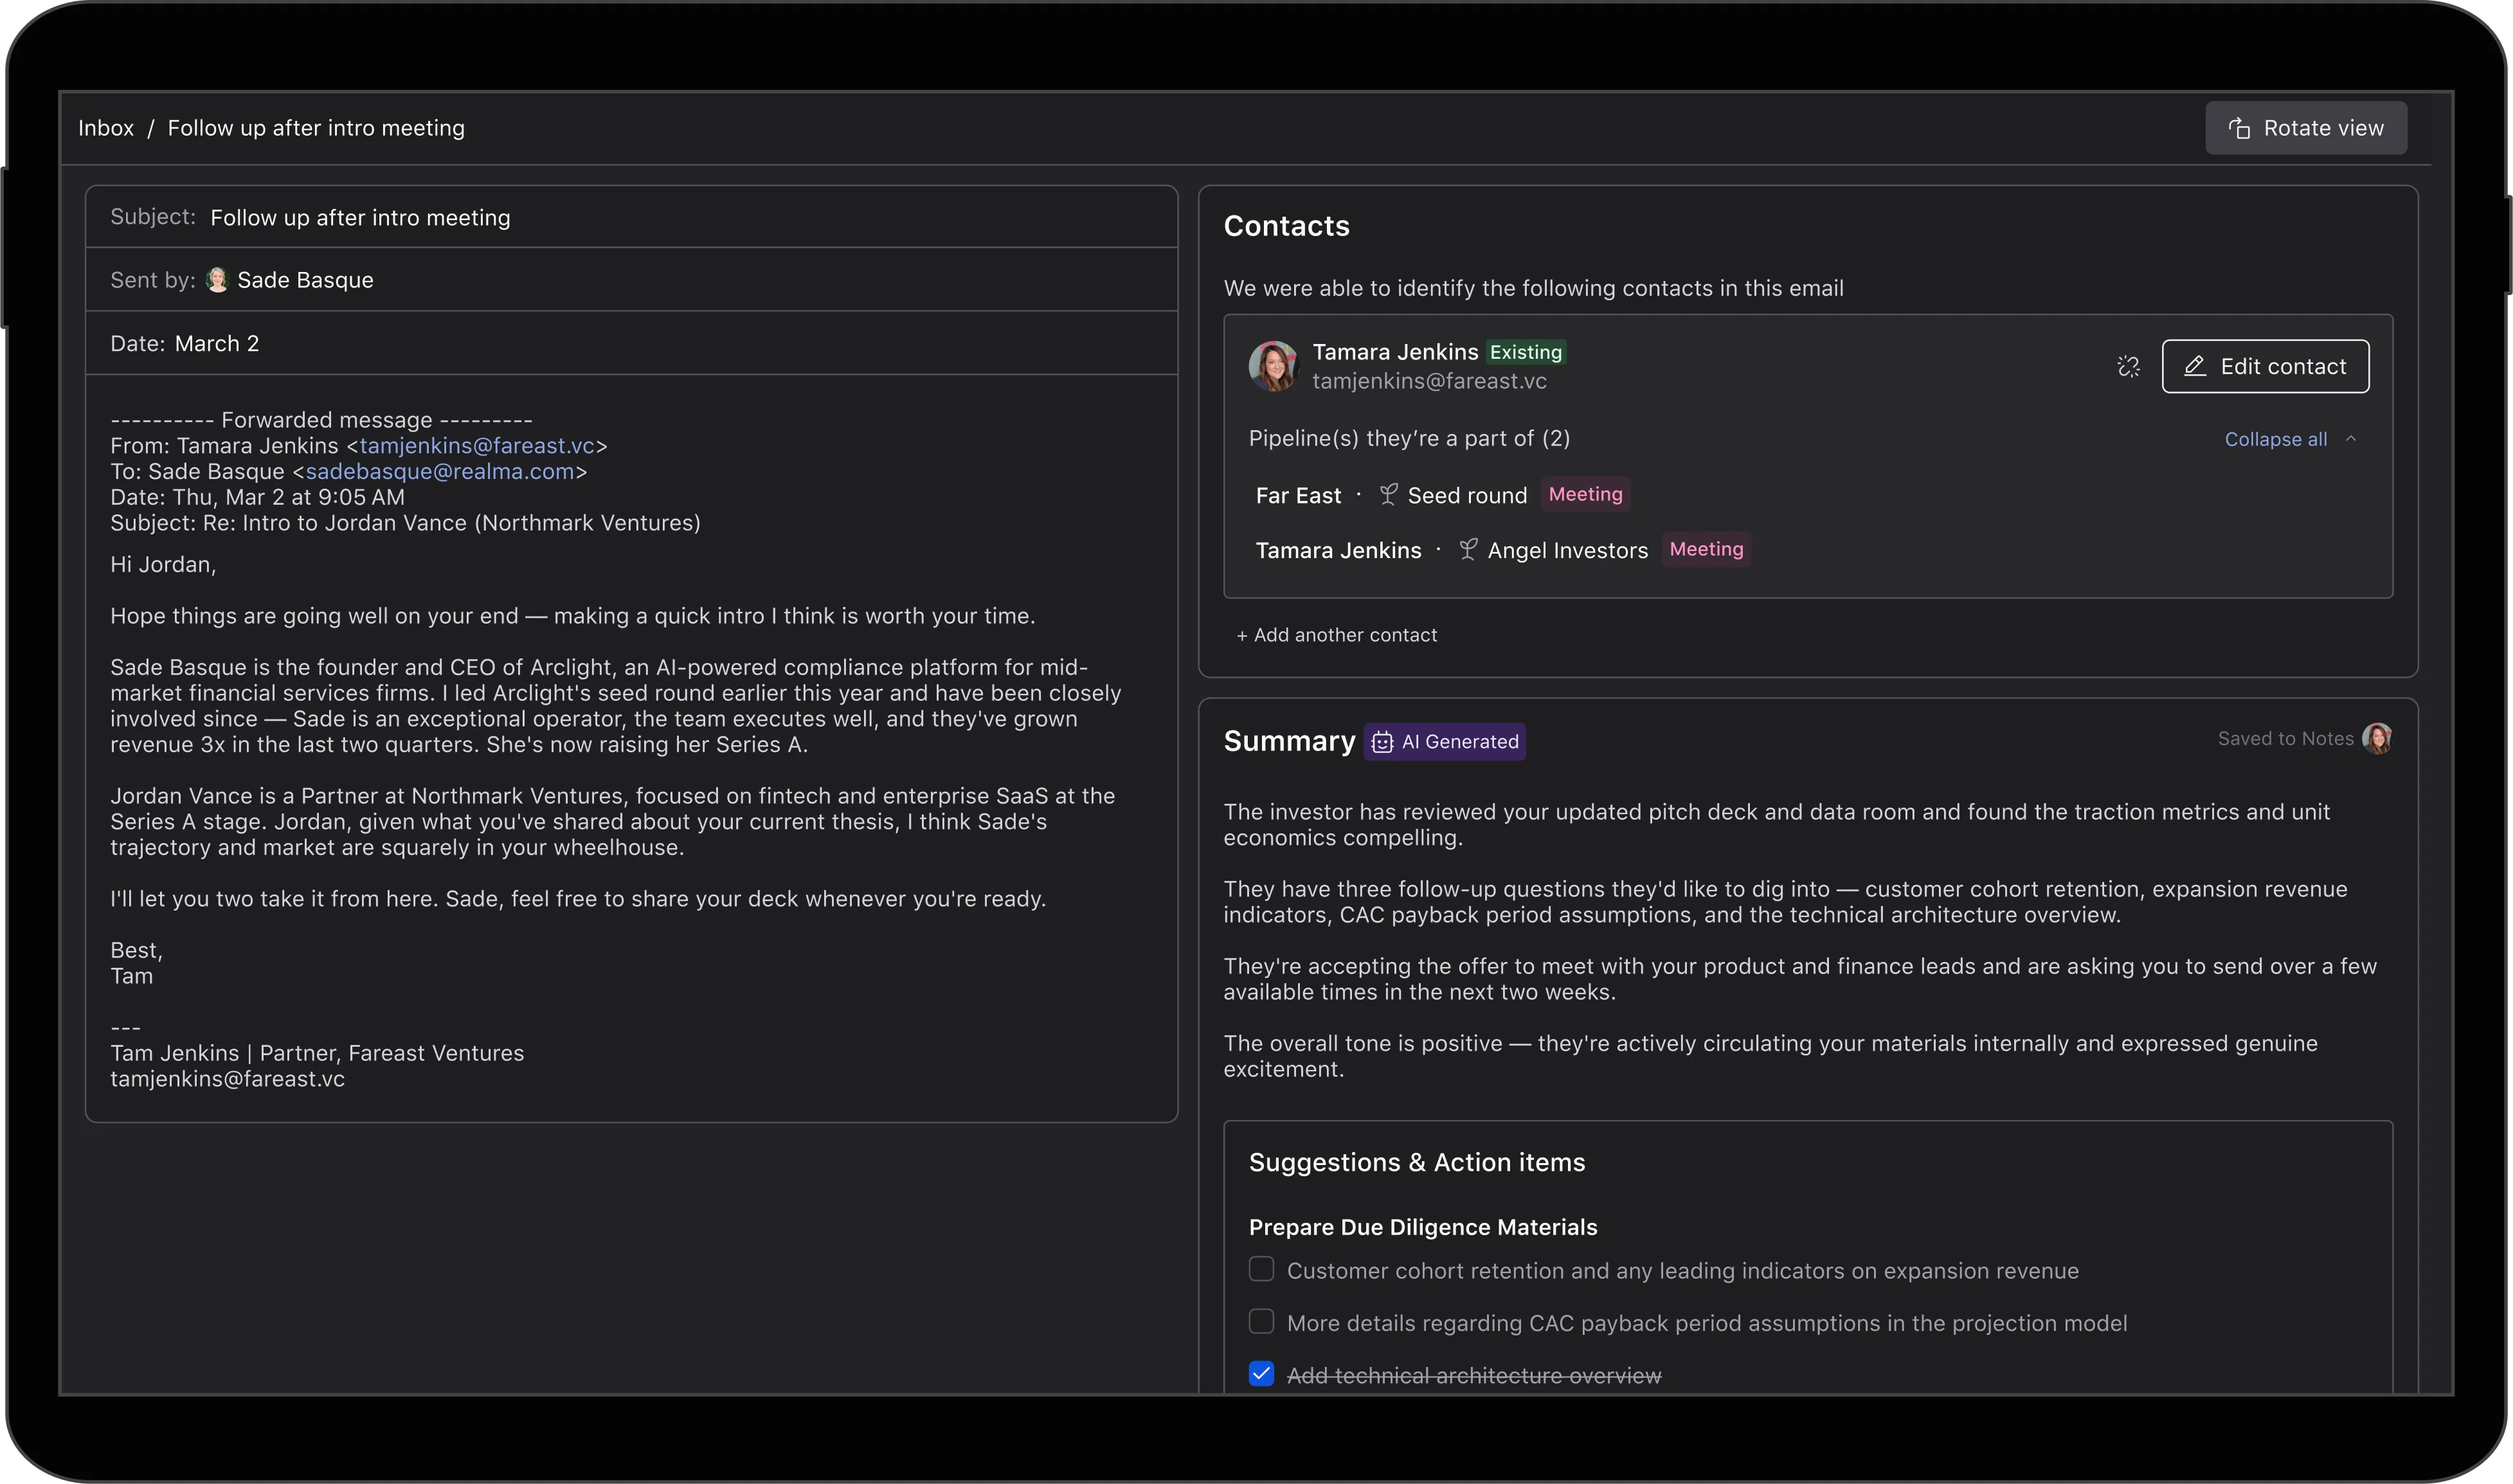This screenshot has height=1484, width=2513.
Task: Click 'Saved to Notes' label
Action: (2285, 738)
